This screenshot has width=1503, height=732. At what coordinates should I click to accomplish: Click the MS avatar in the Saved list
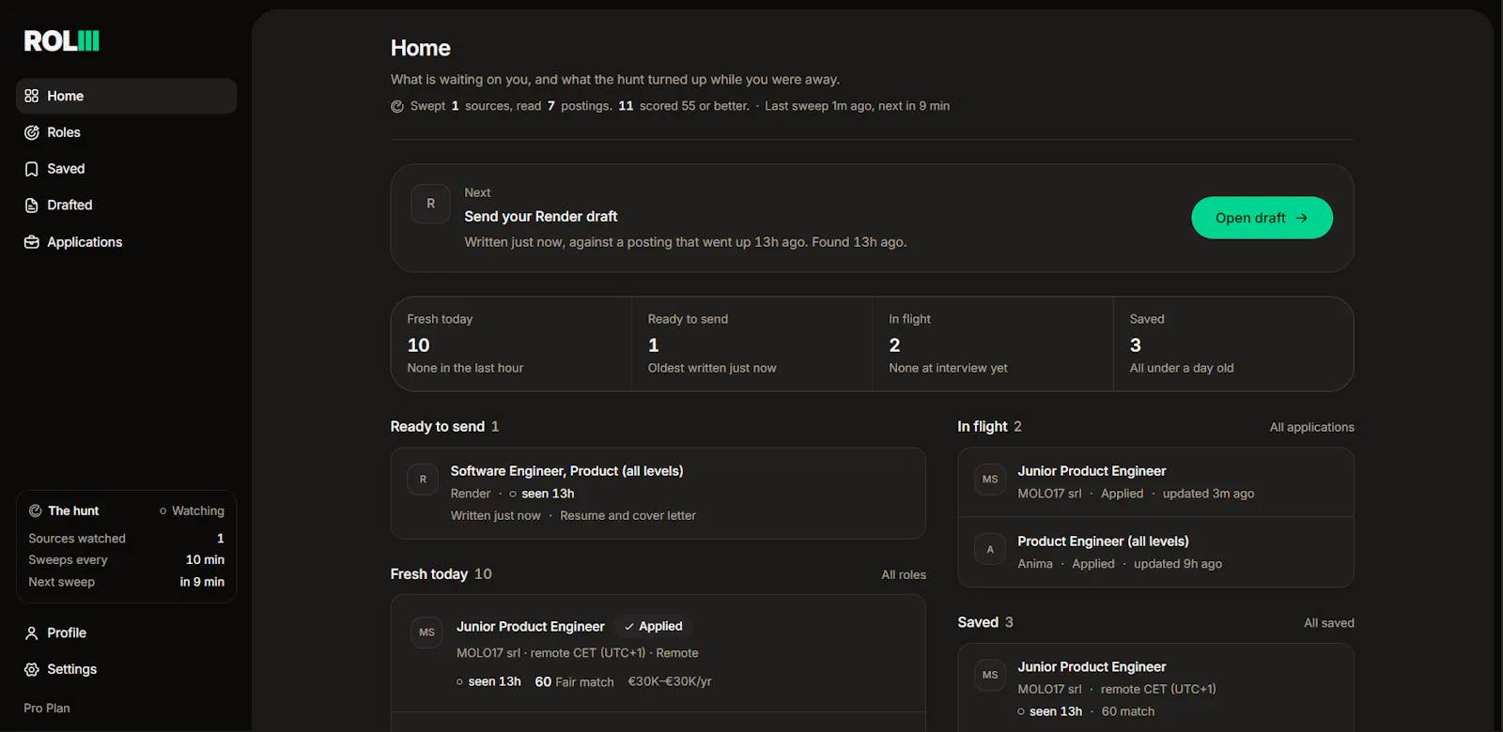[x=990, y=675]
